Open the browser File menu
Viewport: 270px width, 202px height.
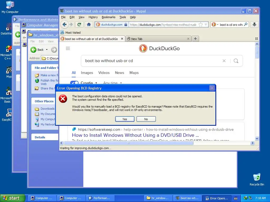point(63,17)
